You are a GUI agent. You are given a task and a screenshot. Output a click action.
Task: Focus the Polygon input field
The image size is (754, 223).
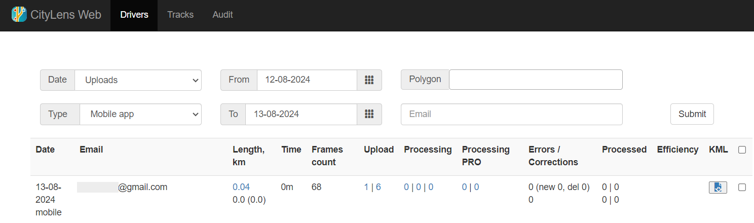point(536,80)
